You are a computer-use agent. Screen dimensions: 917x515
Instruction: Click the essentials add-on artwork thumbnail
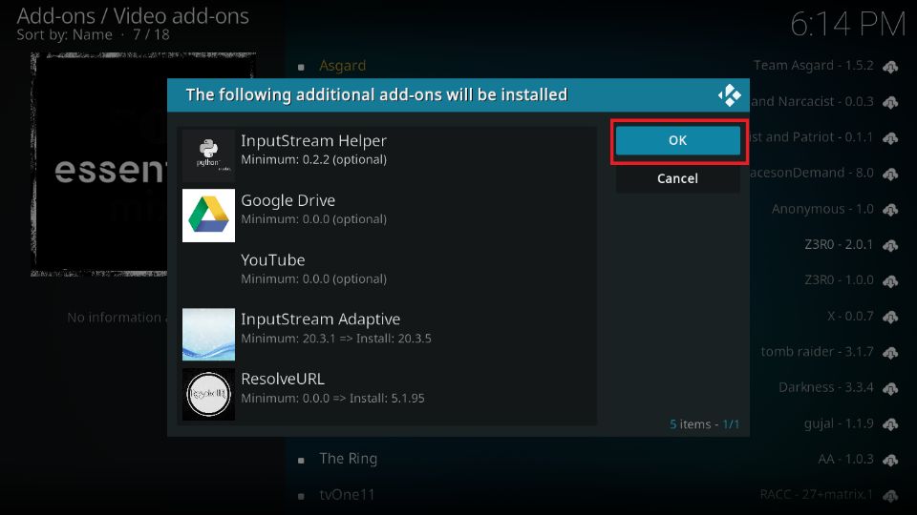point(98,164)
